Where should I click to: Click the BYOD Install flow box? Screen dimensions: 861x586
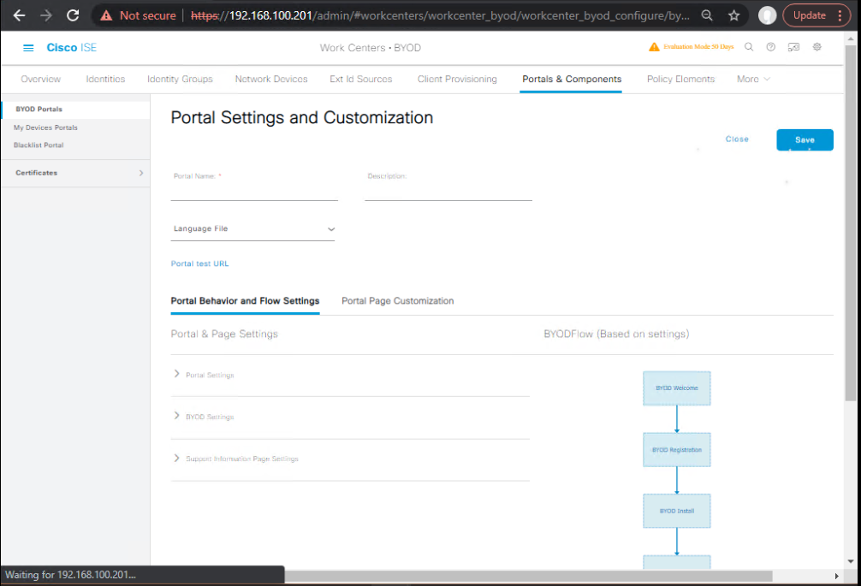676,511
